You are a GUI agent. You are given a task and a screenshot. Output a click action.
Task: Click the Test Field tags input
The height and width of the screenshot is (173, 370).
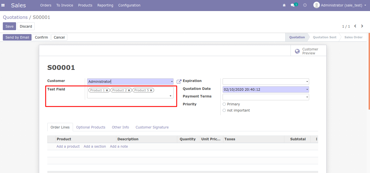(130, 93)
